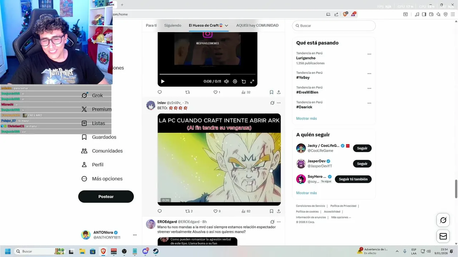Like the top video post with 1 like

pyautogui.click(x=217, y=92)
